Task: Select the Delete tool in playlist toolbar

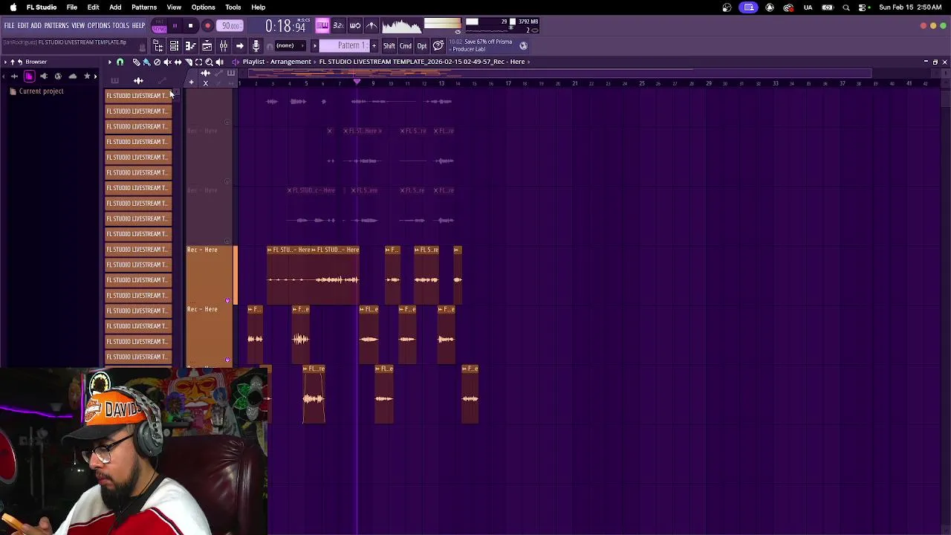Action: 157,62
